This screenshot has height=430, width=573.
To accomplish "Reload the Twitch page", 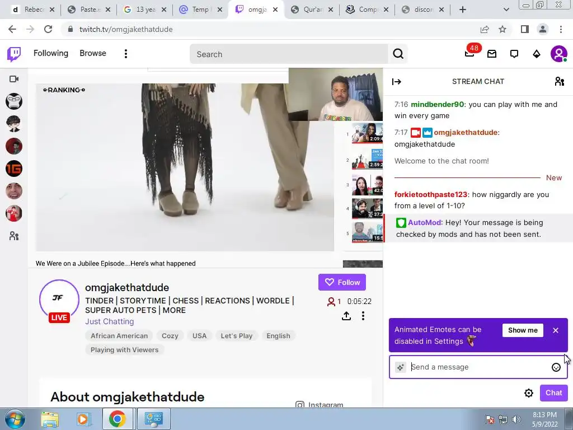I will point(48,29).
